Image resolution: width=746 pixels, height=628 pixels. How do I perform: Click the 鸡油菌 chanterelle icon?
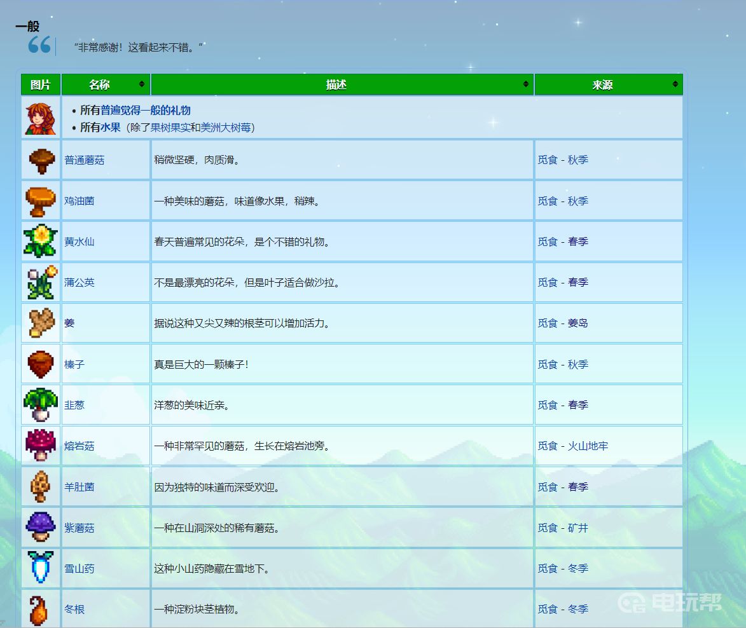click(41, 201)
